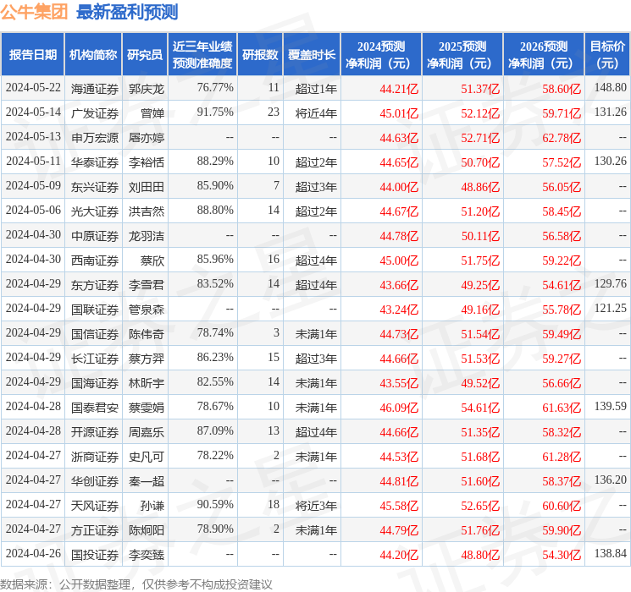Screen dimensions: 631x592
Task: Click the 广发证券 institution cell
Action: coord(95,113)
